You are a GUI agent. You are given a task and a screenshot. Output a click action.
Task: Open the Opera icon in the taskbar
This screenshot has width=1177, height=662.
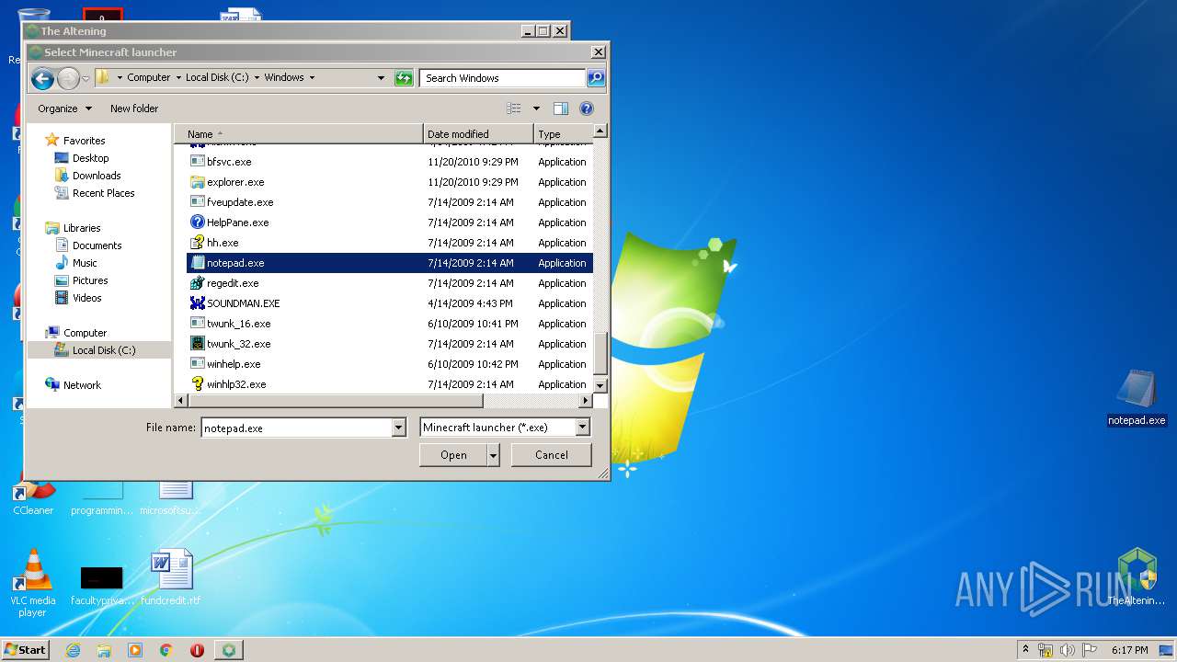pos(197,650)
